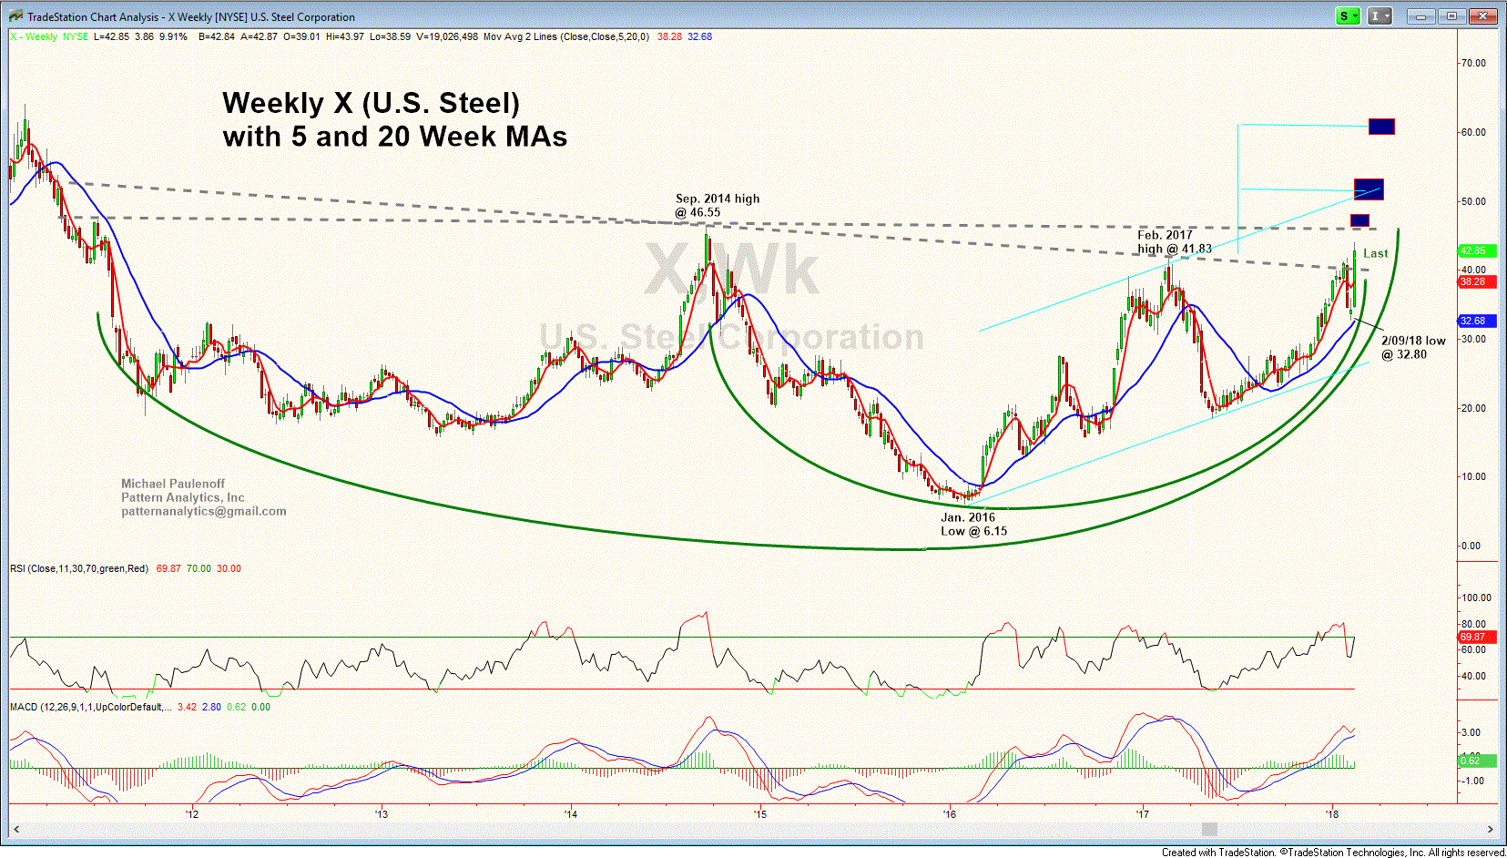The height and width of the screenshot is (858, 1507).
Task: Click the green 'Last' label
Action: (x=1375, y=253)
